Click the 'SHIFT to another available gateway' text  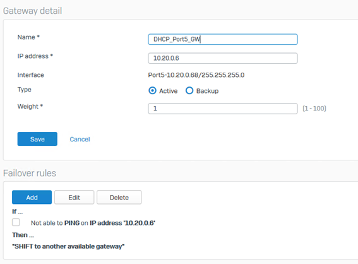[x=68, y=246]
